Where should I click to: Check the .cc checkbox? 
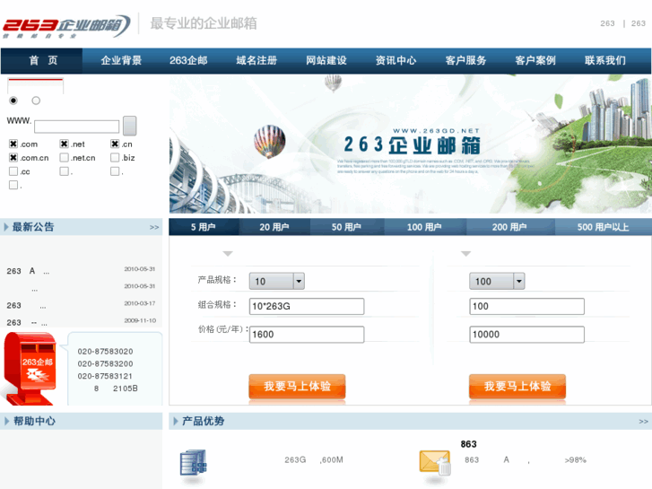[13, 171]
